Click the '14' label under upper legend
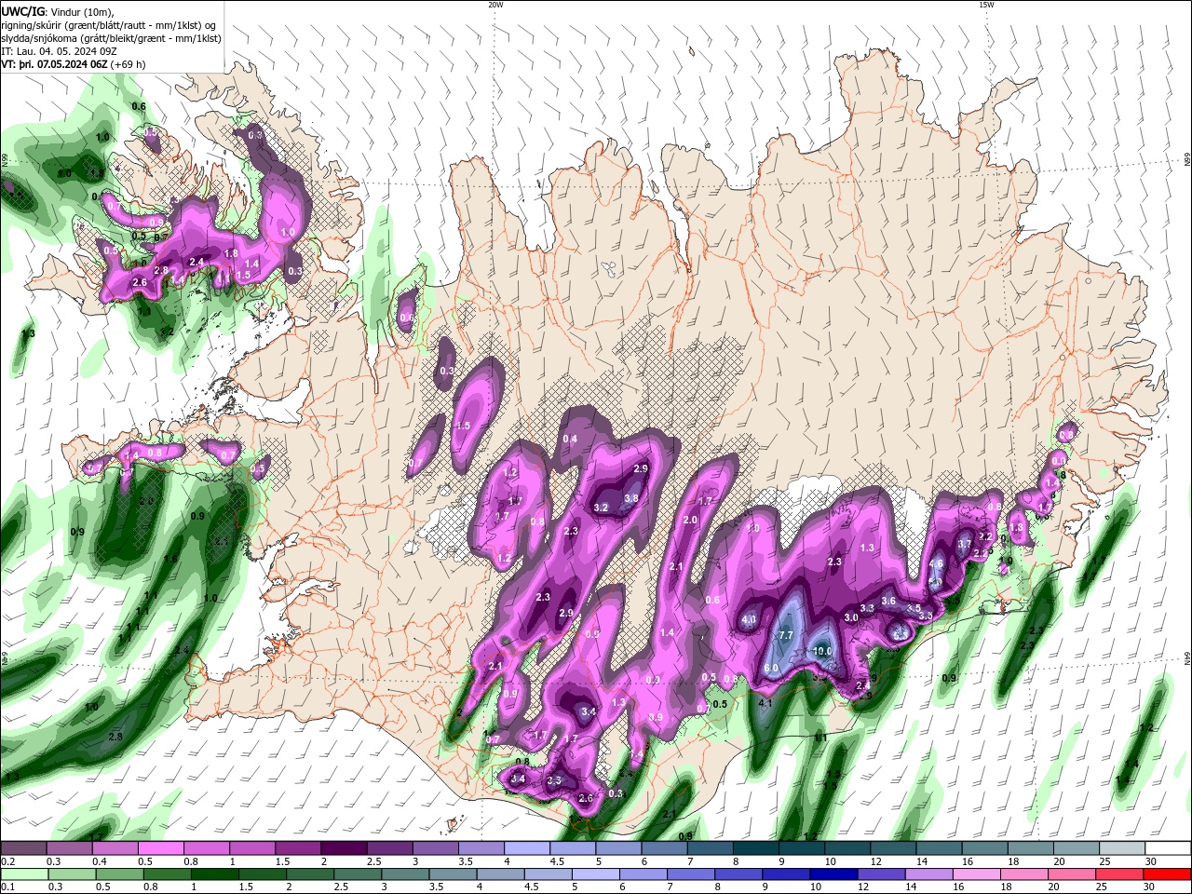Image resolution: width=1192 pixels, height=894 pixels. [922, 861]
